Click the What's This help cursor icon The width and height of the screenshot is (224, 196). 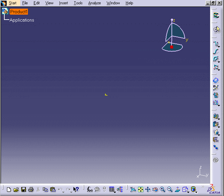(76, 189)
